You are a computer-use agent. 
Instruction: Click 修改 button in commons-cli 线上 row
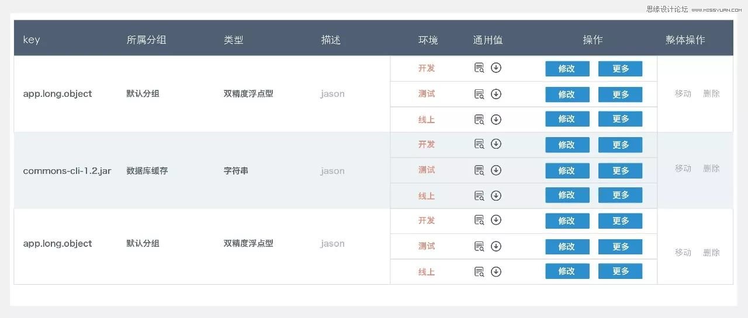pyautogui.click(x=567, y=195)
